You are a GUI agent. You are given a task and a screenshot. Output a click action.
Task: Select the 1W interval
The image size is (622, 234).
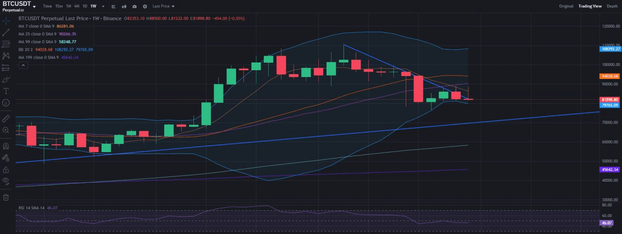tap(93, 6)
